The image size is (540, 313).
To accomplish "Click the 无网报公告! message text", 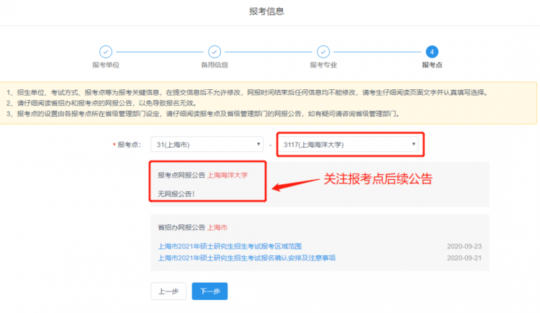I will tap(176, 194).
